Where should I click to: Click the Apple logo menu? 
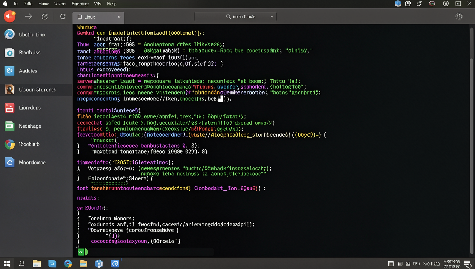[5, 4]
